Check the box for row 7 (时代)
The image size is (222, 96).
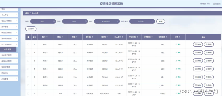(28, 93)
